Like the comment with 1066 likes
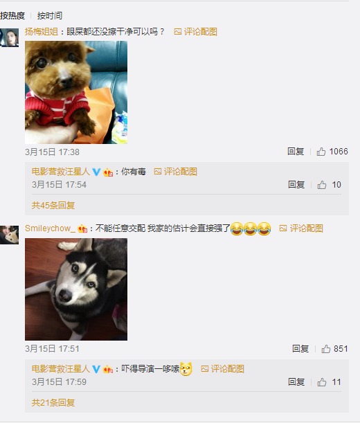Screen dimensions: 360x423 coord(332,152)
